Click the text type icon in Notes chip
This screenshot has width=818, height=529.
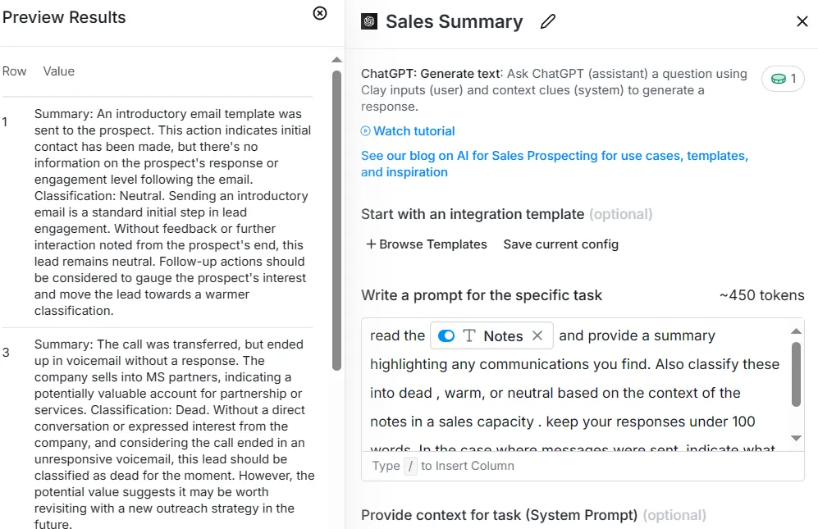(x=469, y=336)
